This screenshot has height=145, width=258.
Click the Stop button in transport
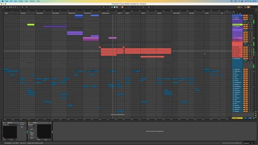114,7
